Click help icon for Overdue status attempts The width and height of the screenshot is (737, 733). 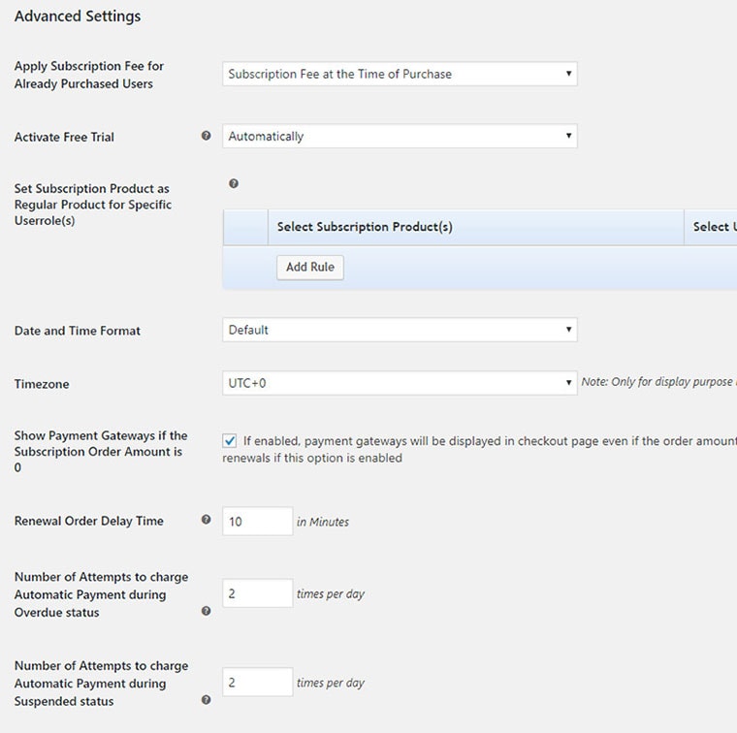206,611
